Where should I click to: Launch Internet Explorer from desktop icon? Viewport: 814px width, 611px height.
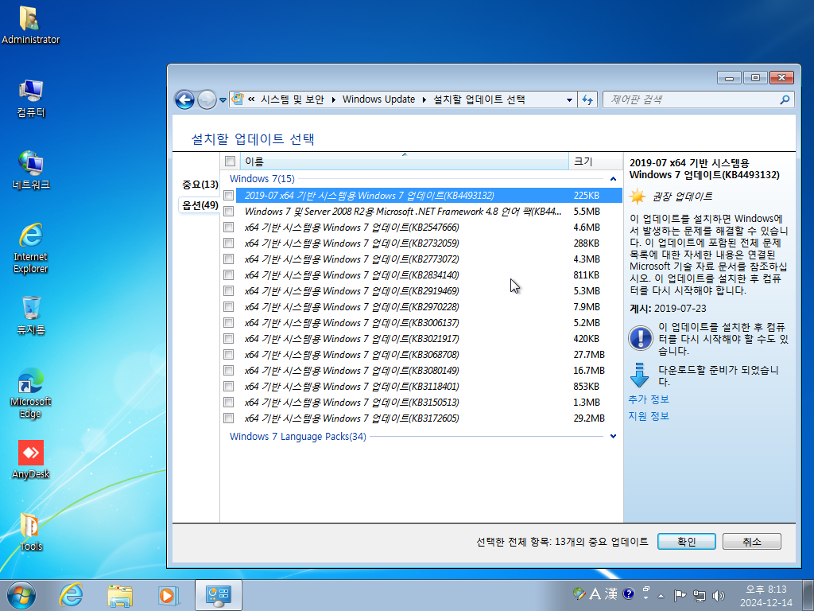click(31, 248)
